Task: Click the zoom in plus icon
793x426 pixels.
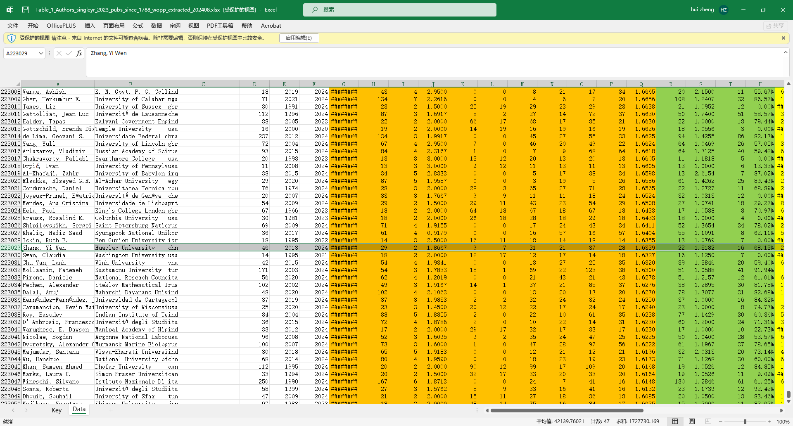Action: coord(769,421)
